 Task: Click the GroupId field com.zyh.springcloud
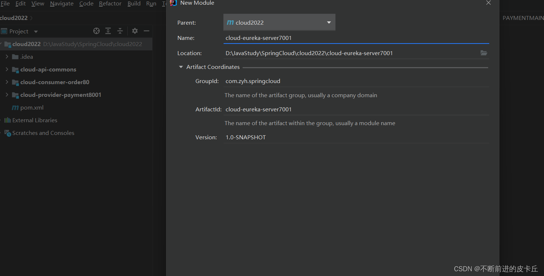(x=356, y=81)
